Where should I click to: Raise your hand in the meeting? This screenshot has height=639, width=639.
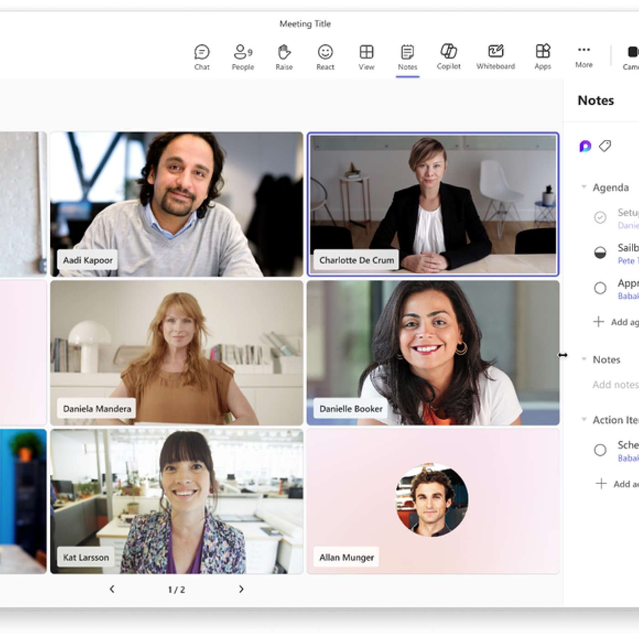[284, 58]
